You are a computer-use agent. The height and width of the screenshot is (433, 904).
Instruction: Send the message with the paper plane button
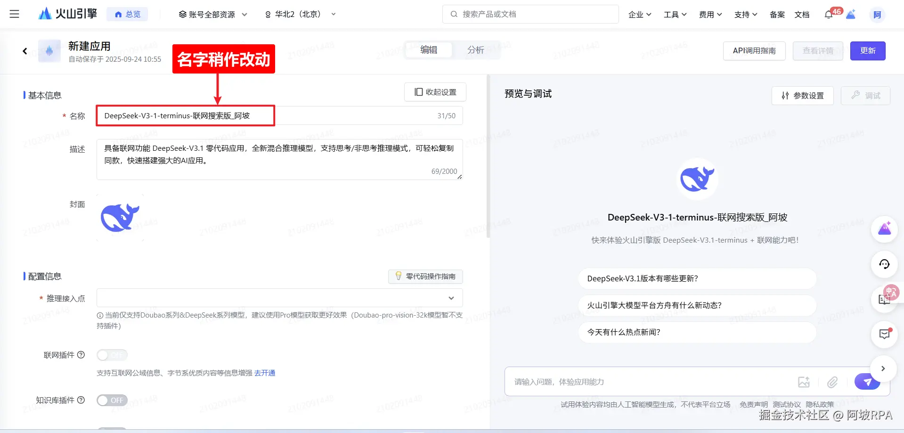(867, 382)
